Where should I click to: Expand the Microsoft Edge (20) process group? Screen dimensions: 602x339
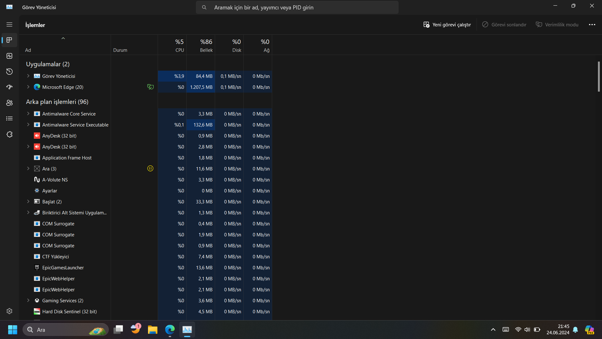click(28, 87)
